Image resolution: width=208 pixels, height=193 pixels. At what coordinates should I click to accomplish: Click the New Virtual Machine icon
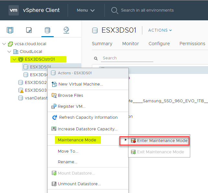pos(54,84)
